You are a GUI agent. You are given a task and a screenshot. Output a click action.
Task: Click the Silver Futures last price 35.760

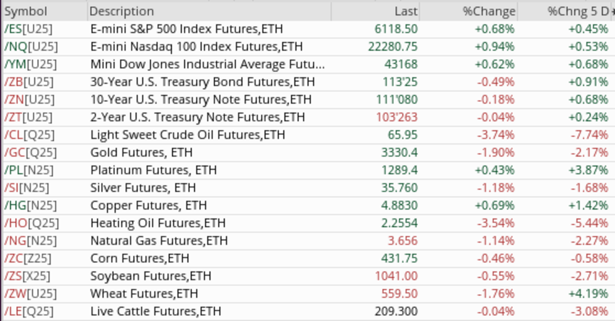click(x=400, y=188)
